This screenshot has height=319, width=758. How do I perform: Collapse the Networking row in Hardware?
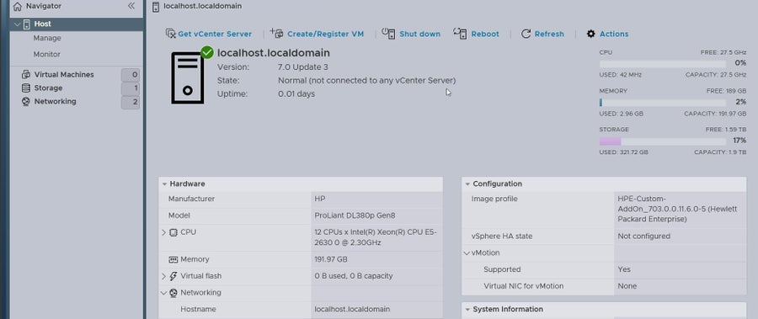click(164, 293)
